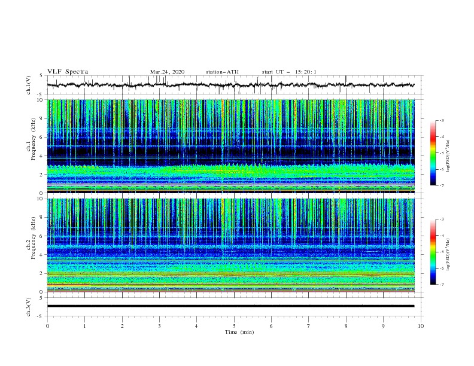Click the "ch.1(V)" axis label

29,85
